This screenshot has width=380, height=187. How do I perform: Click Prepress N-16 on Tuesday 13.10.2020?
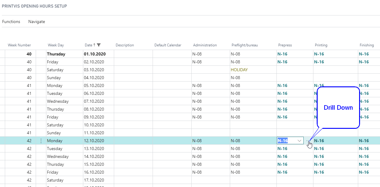click(x=283, y=149)
